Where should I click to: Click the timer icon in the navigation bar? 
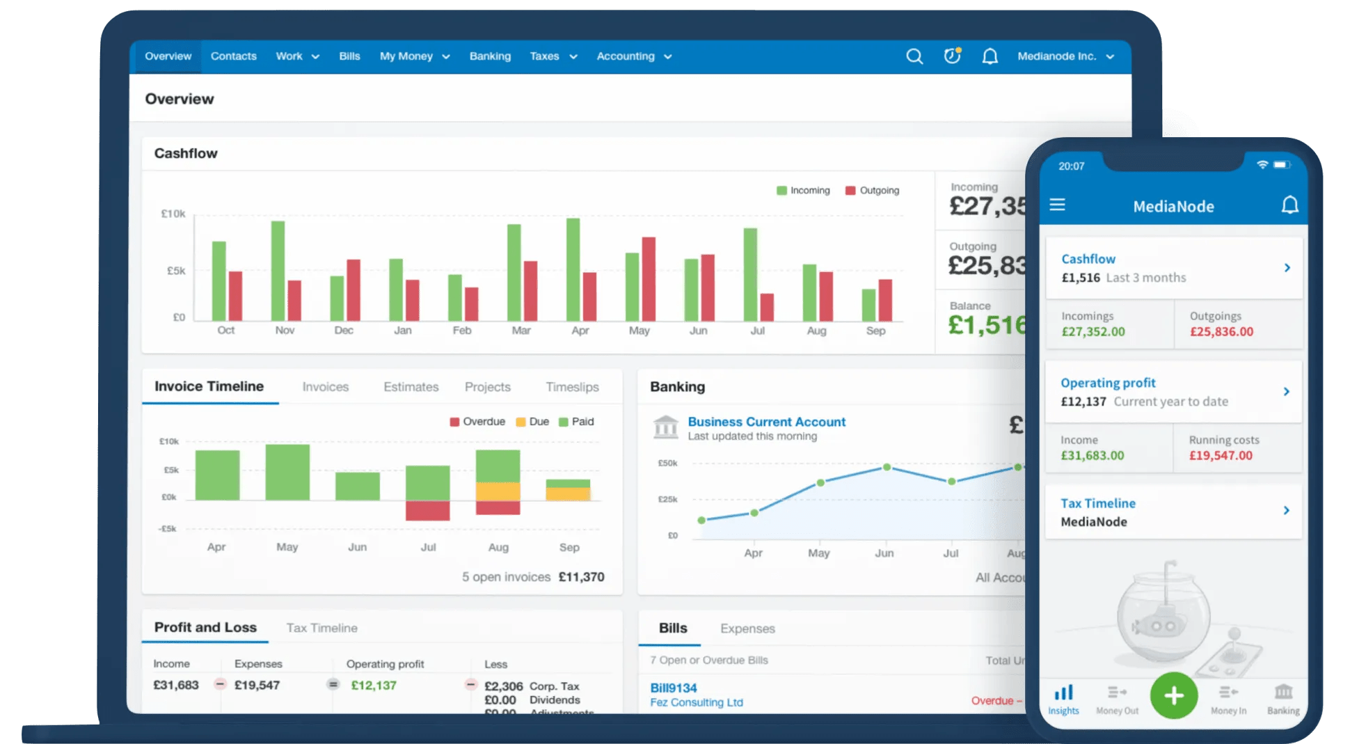(951, 56)
